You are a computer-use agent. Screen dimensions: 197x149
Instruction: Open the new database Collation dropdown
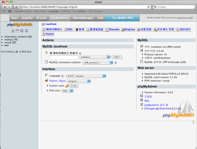95,57
